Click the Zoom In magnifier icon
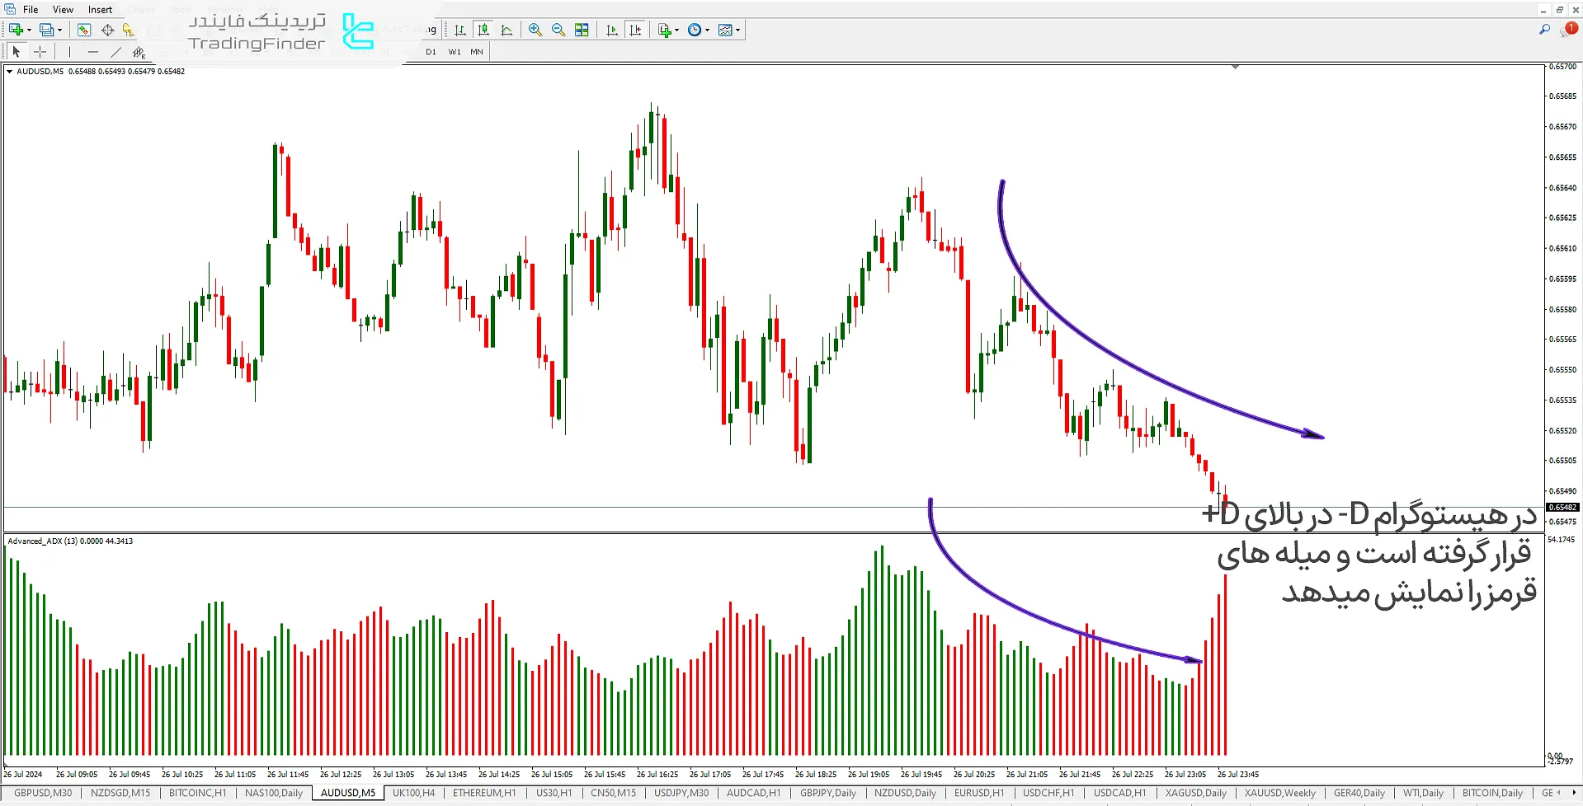 (x=535, y=30)
